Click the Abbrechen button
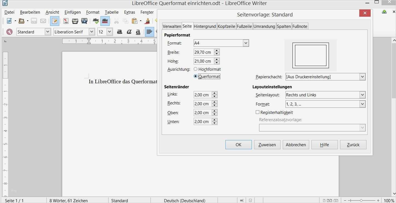This screenshot has width=396, height=203. [296, 145]
